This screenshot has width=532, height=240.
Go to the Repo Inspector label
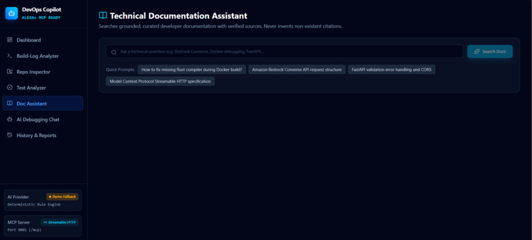coord(33,72)
